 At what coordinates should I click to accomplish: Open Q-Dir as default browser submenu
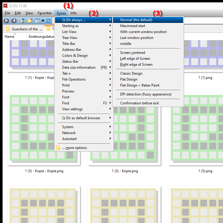click(84, 118)
